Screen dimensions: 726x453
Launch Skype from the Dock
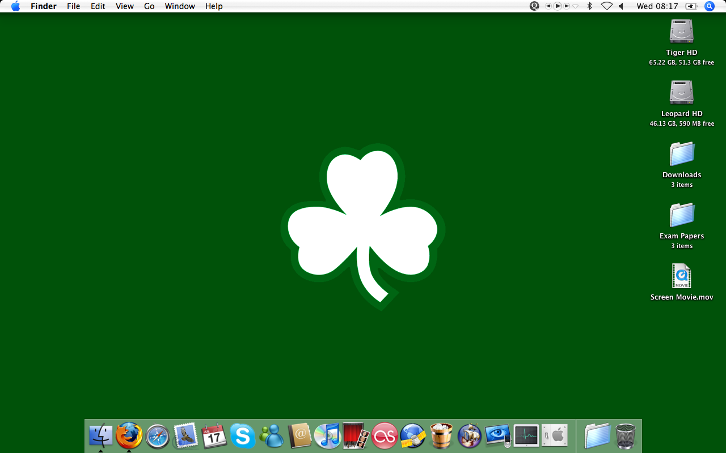tap(243, 436)
